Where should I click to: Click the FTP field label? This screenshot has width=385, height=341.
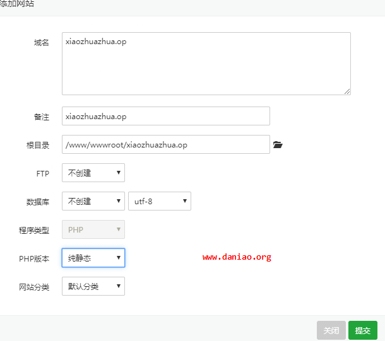pos(43,174)
